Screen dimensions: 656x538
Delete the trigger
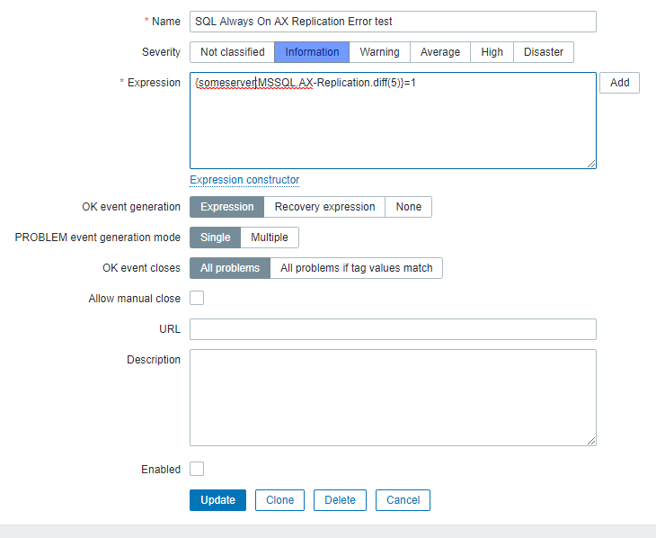340,500
